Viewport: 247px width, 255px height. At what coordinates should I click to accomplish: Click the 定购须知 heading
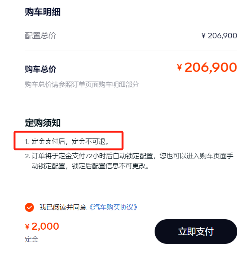click(42, 123)
